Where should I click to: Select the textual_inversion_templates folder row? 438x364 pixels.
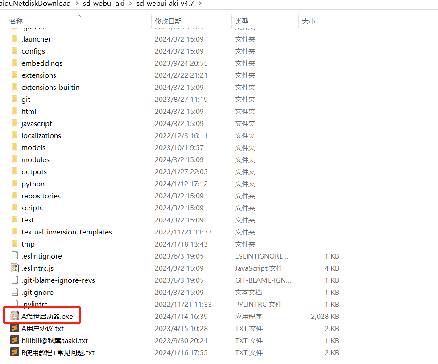tap(66, 232)
